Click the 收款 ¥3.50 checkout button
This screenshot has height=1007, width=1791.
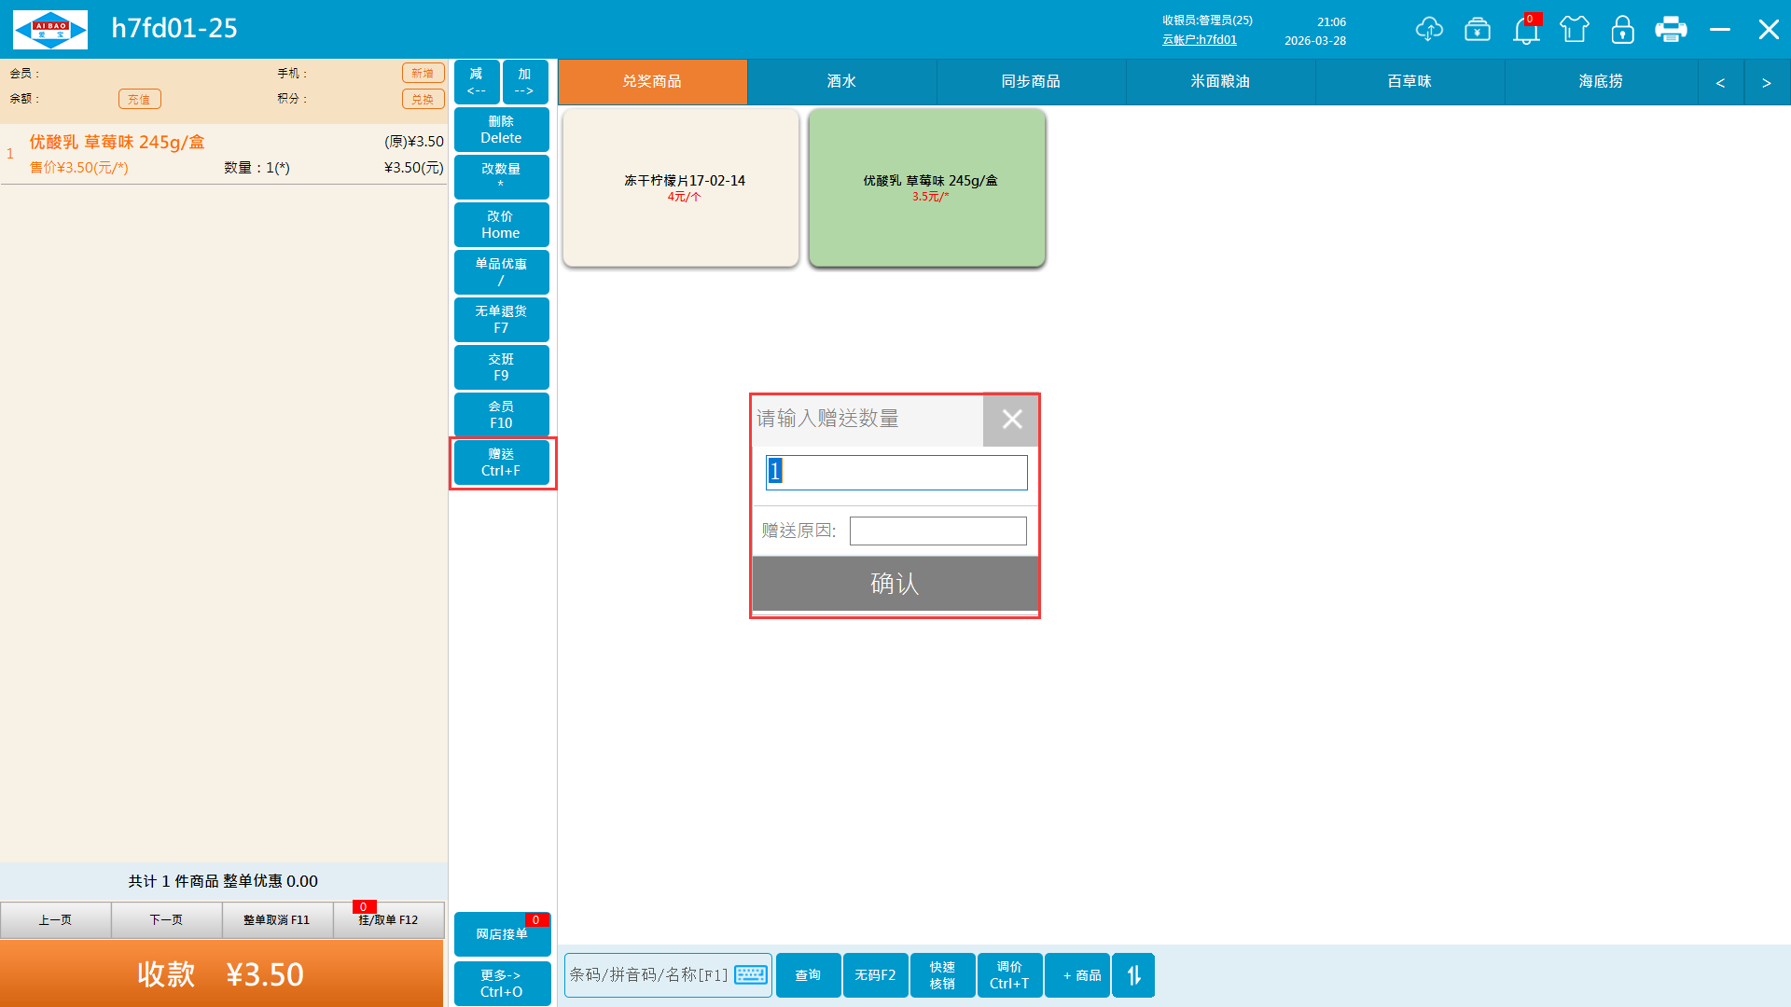(222, 973)
